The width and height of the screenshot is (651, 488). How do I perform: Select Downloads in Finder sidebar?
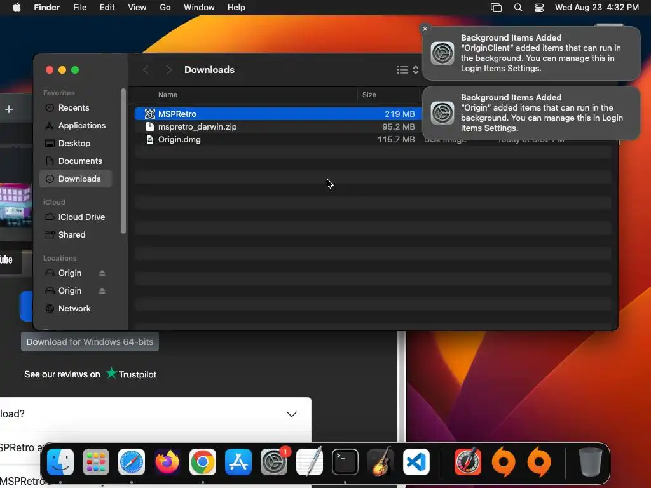point(76,179)
